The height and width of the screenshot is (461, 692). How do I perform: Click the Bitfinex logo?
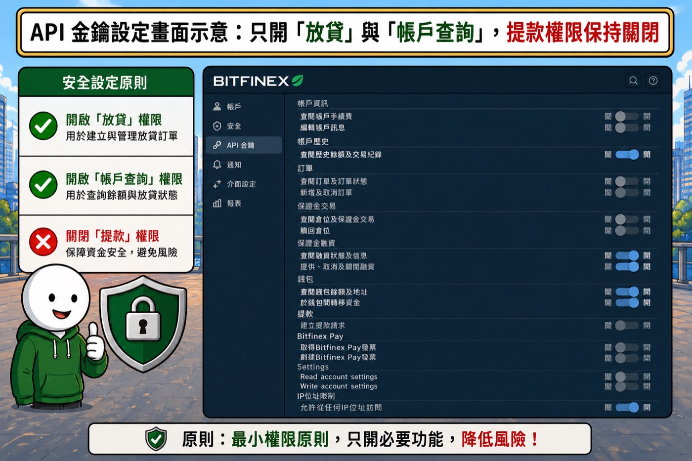pyautogui.click(x=258, y=81)
